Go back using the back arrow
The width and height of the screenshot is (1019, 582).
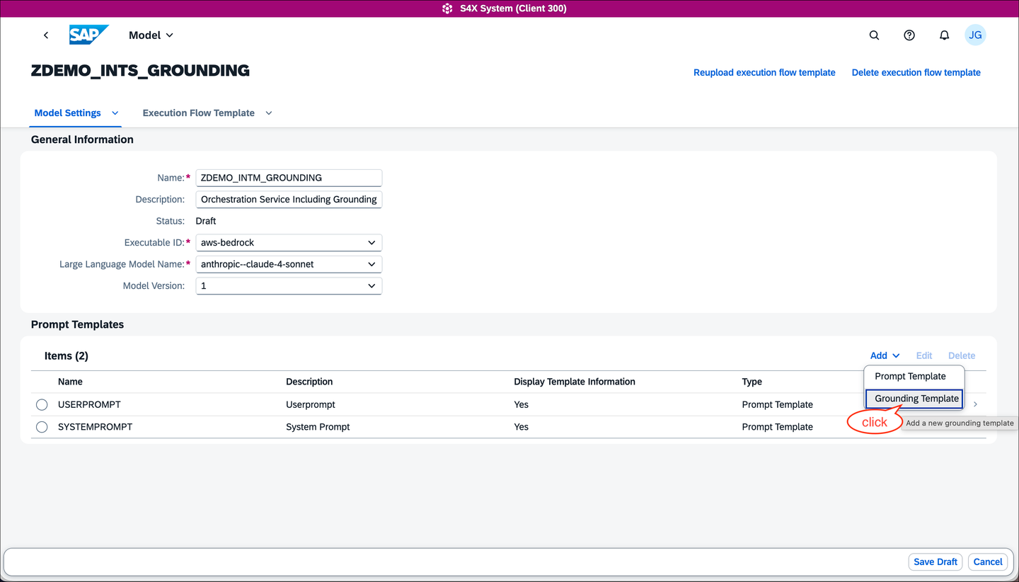pos(46,35)
